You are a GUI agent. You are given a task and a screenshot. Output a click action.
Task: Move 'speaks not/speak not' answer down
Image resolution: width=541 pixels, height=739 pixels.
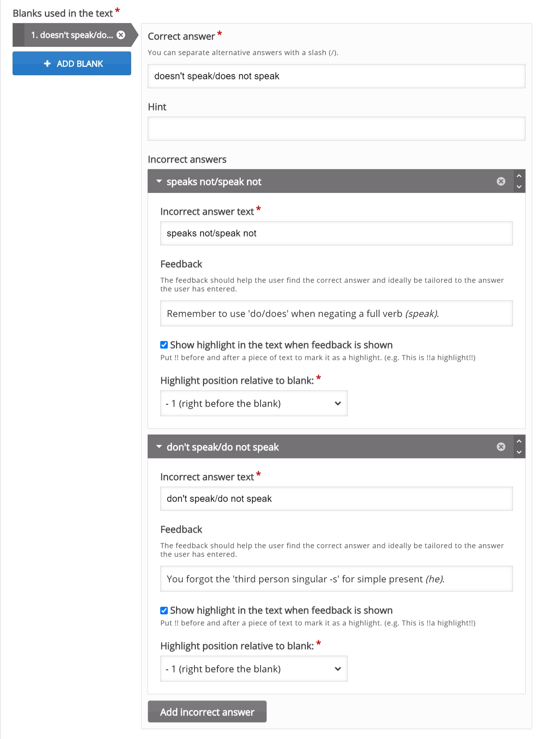tap(519, 187)
